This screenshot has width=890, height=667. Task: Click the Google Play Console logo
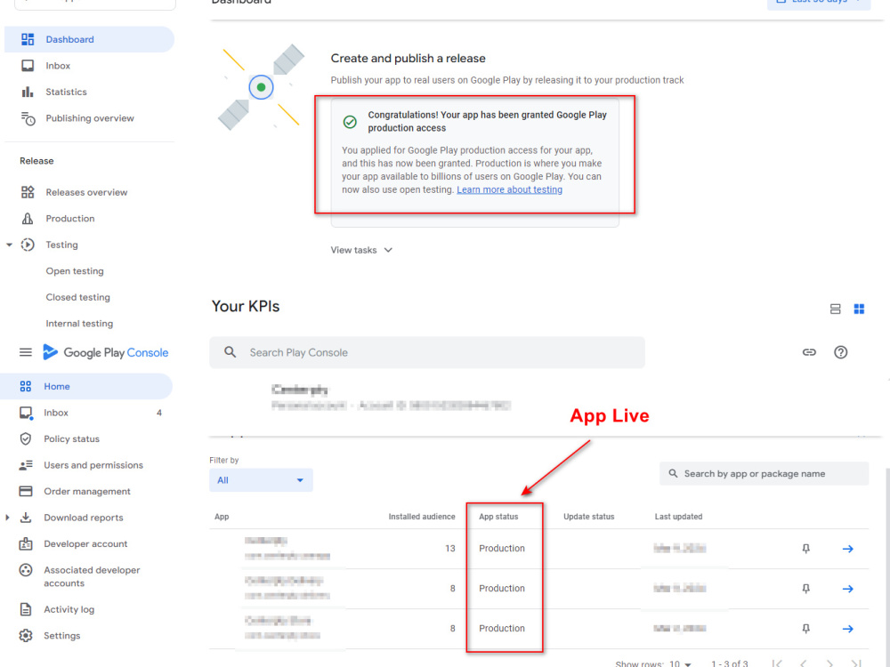point(106,352)
